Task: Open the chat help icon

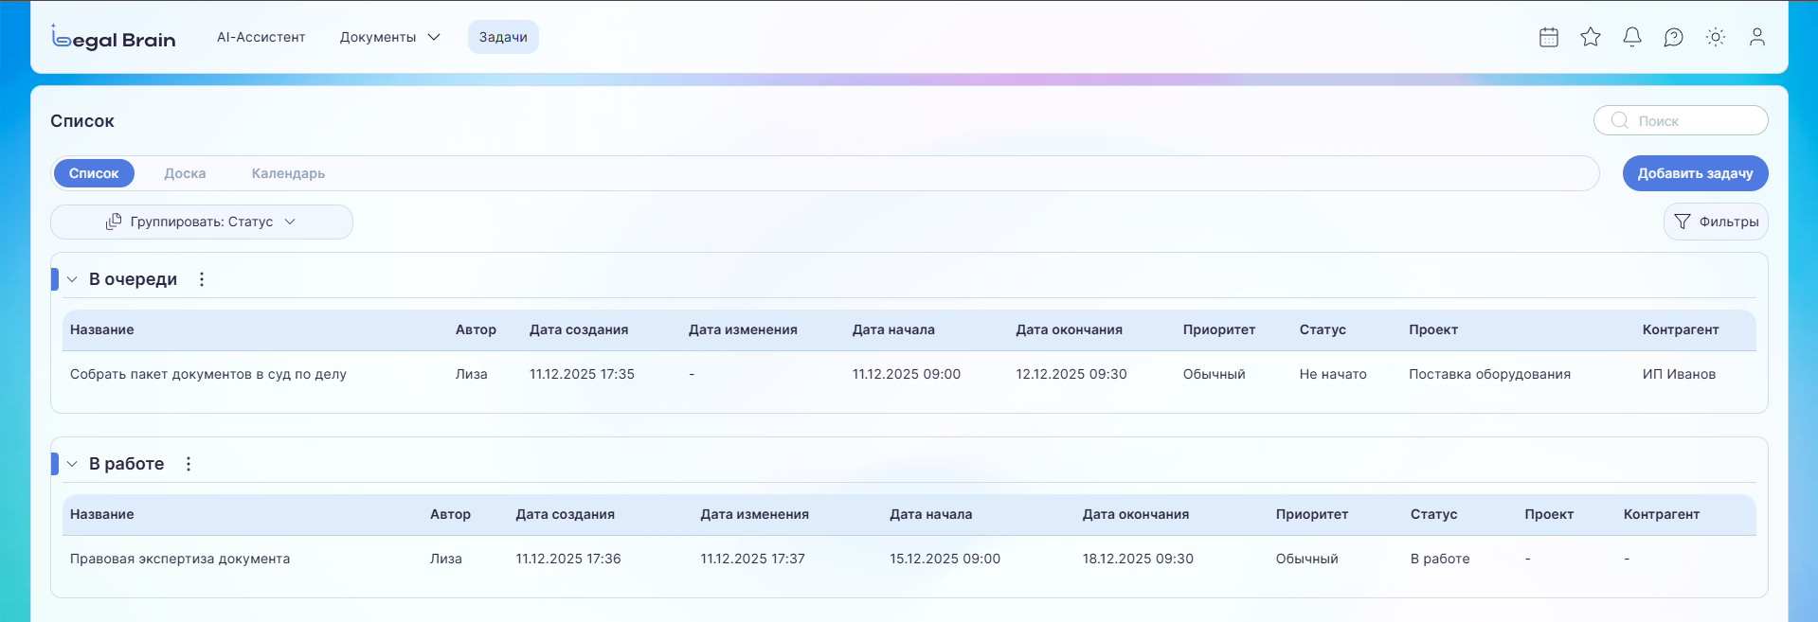Action: (x=1674, y=37)
